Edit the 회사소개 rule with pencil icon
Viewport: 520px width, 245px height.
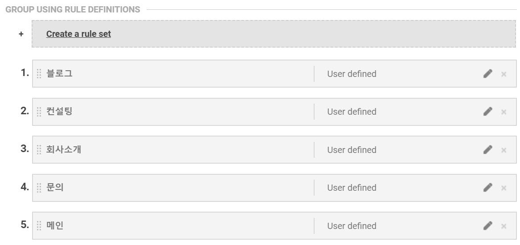[x=488, y=150]
